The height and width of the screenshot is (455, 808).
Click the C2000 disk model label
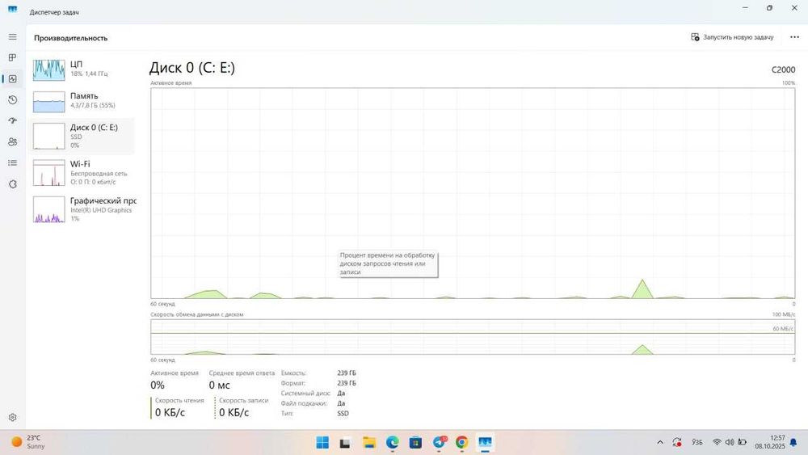click(783, 70)
